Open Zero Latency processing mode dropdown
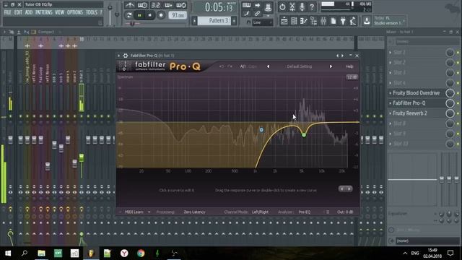The width and height of the screenshot is (462, 260). (x=194, y=212)
